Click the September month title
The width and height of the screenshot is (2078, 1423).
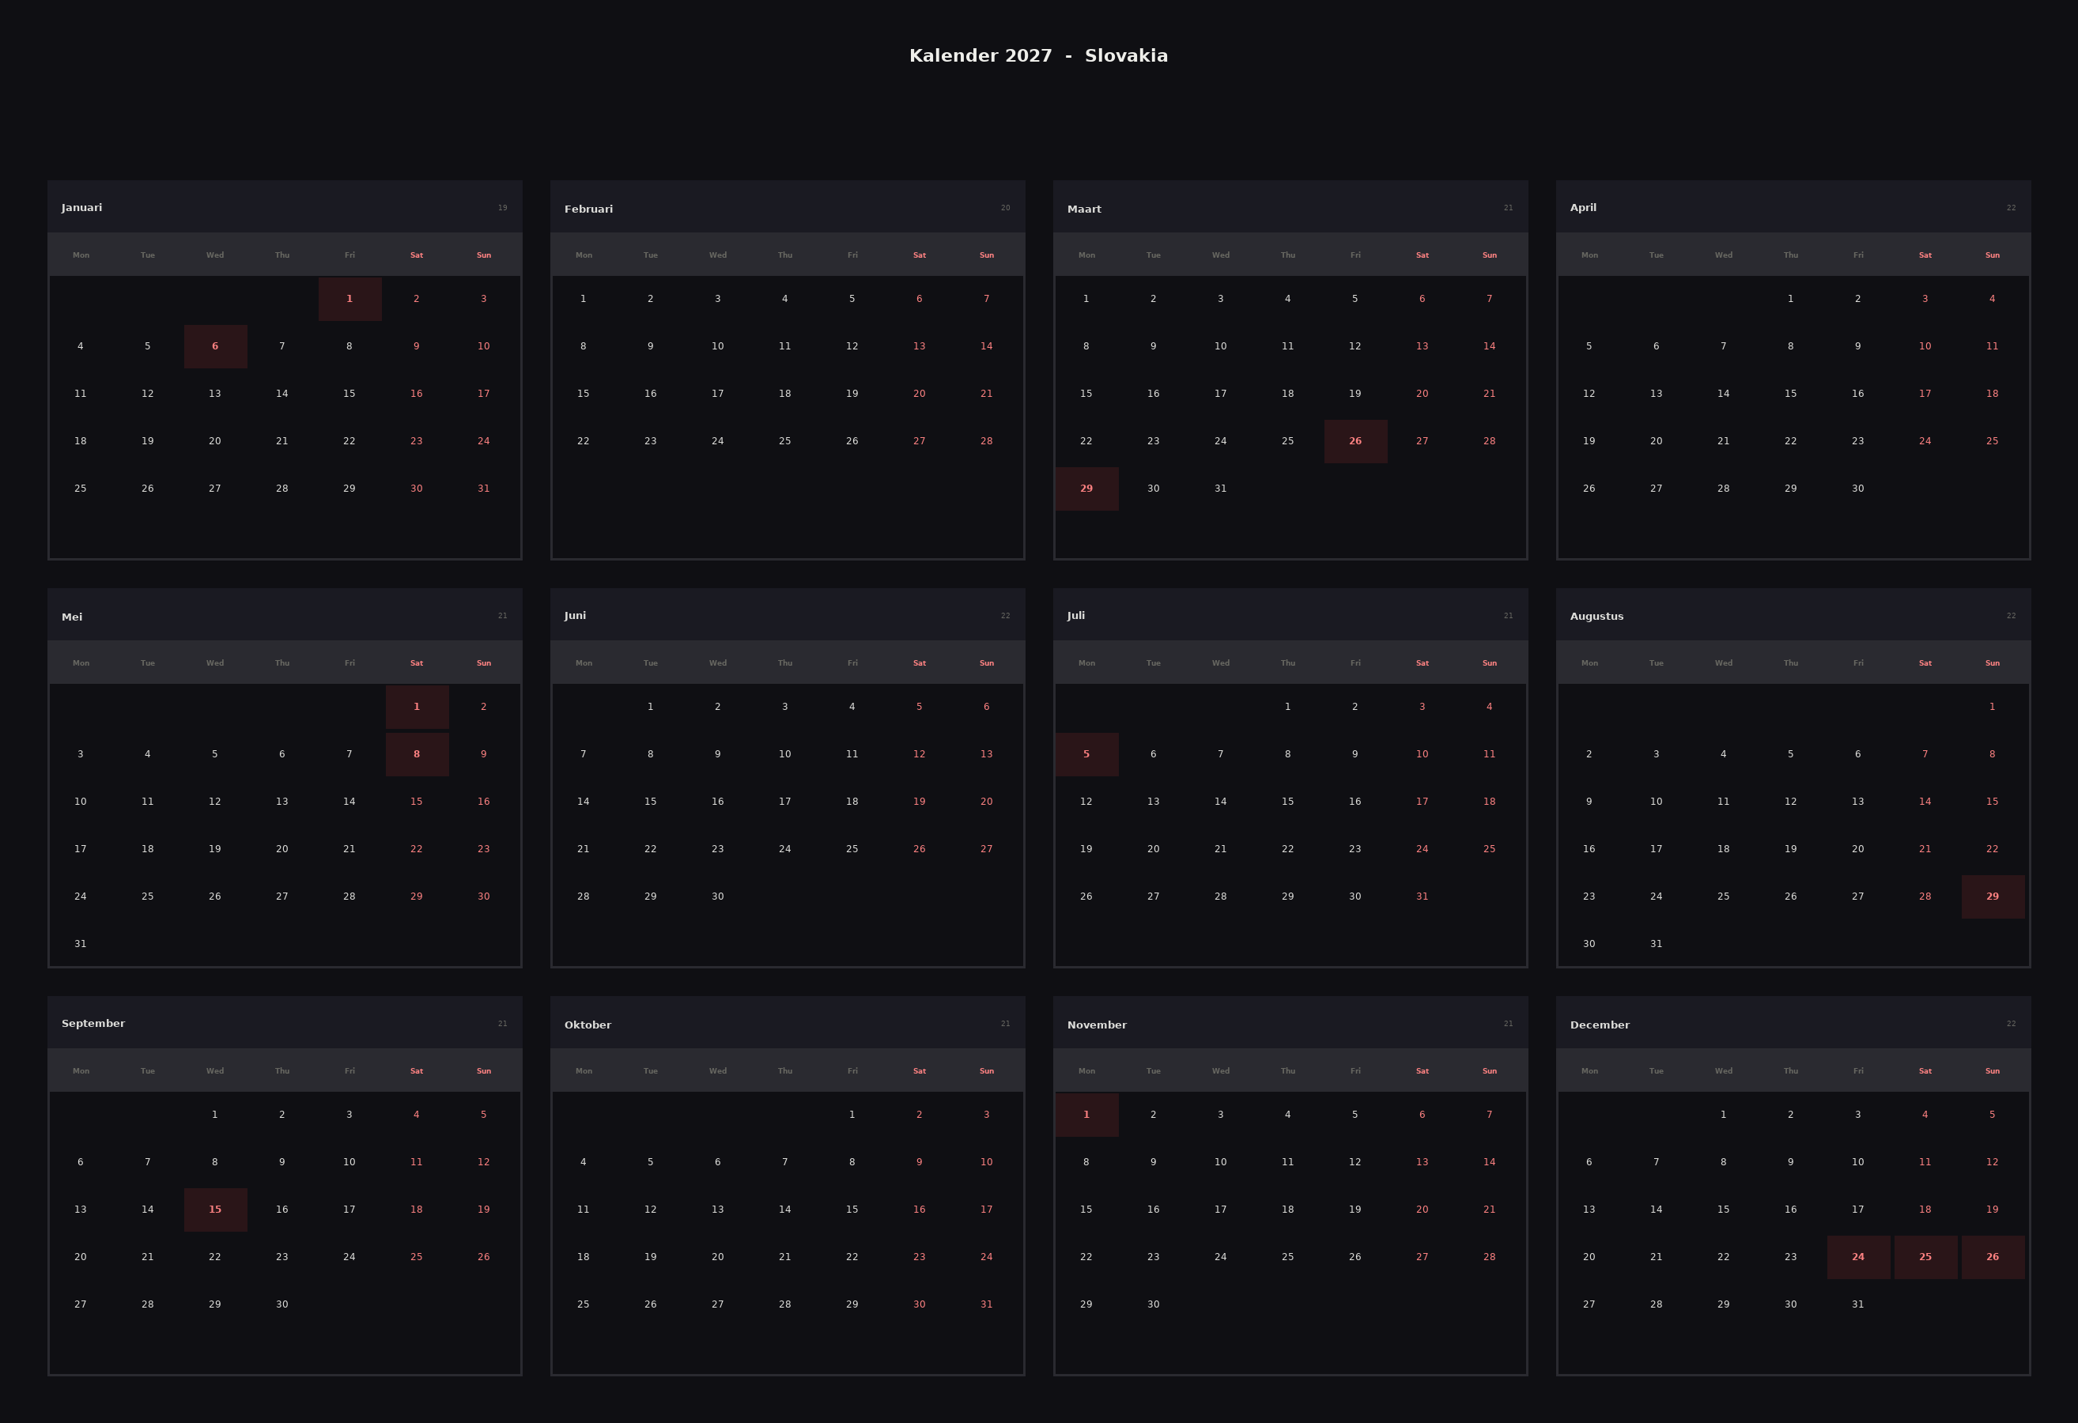click(93, 1022)
